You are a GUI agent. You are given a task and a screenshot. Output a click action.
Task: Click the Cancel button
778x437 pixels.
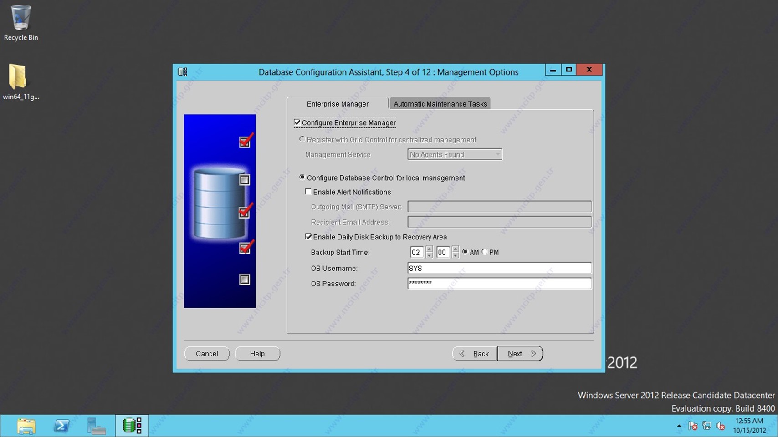pyautogui.click(x=207, y=354)
